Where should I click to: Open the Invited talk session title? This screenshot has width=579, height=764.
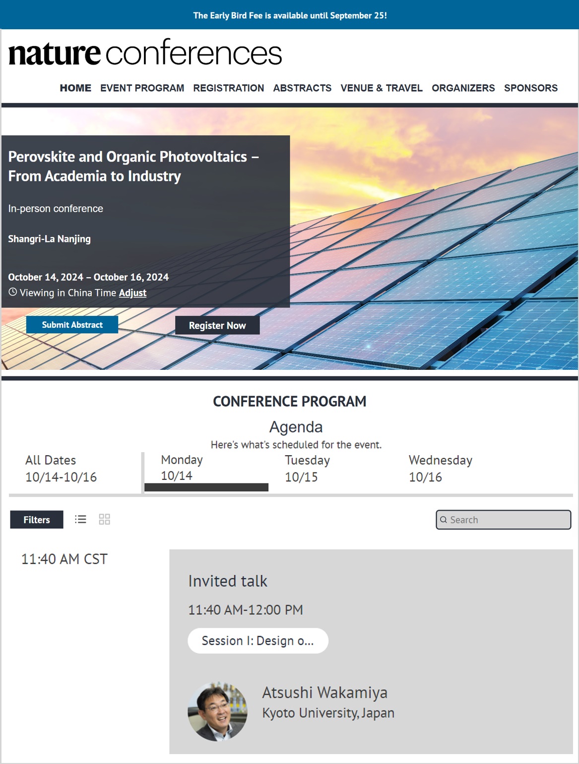tap(228, 581)
